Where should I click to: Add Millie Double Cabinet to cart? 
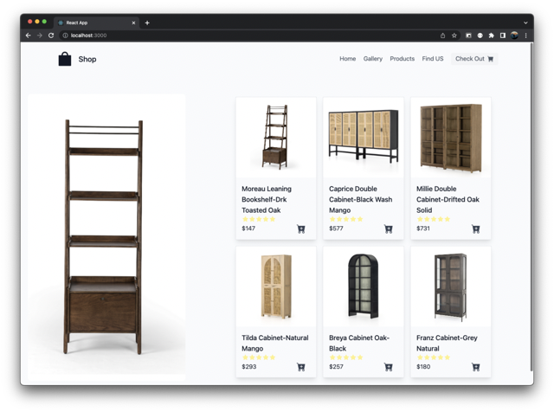(x=476, y=229)
